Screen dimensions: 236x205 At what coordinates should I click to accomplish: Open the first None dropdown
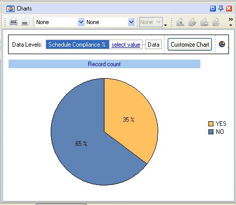point(60,22)
